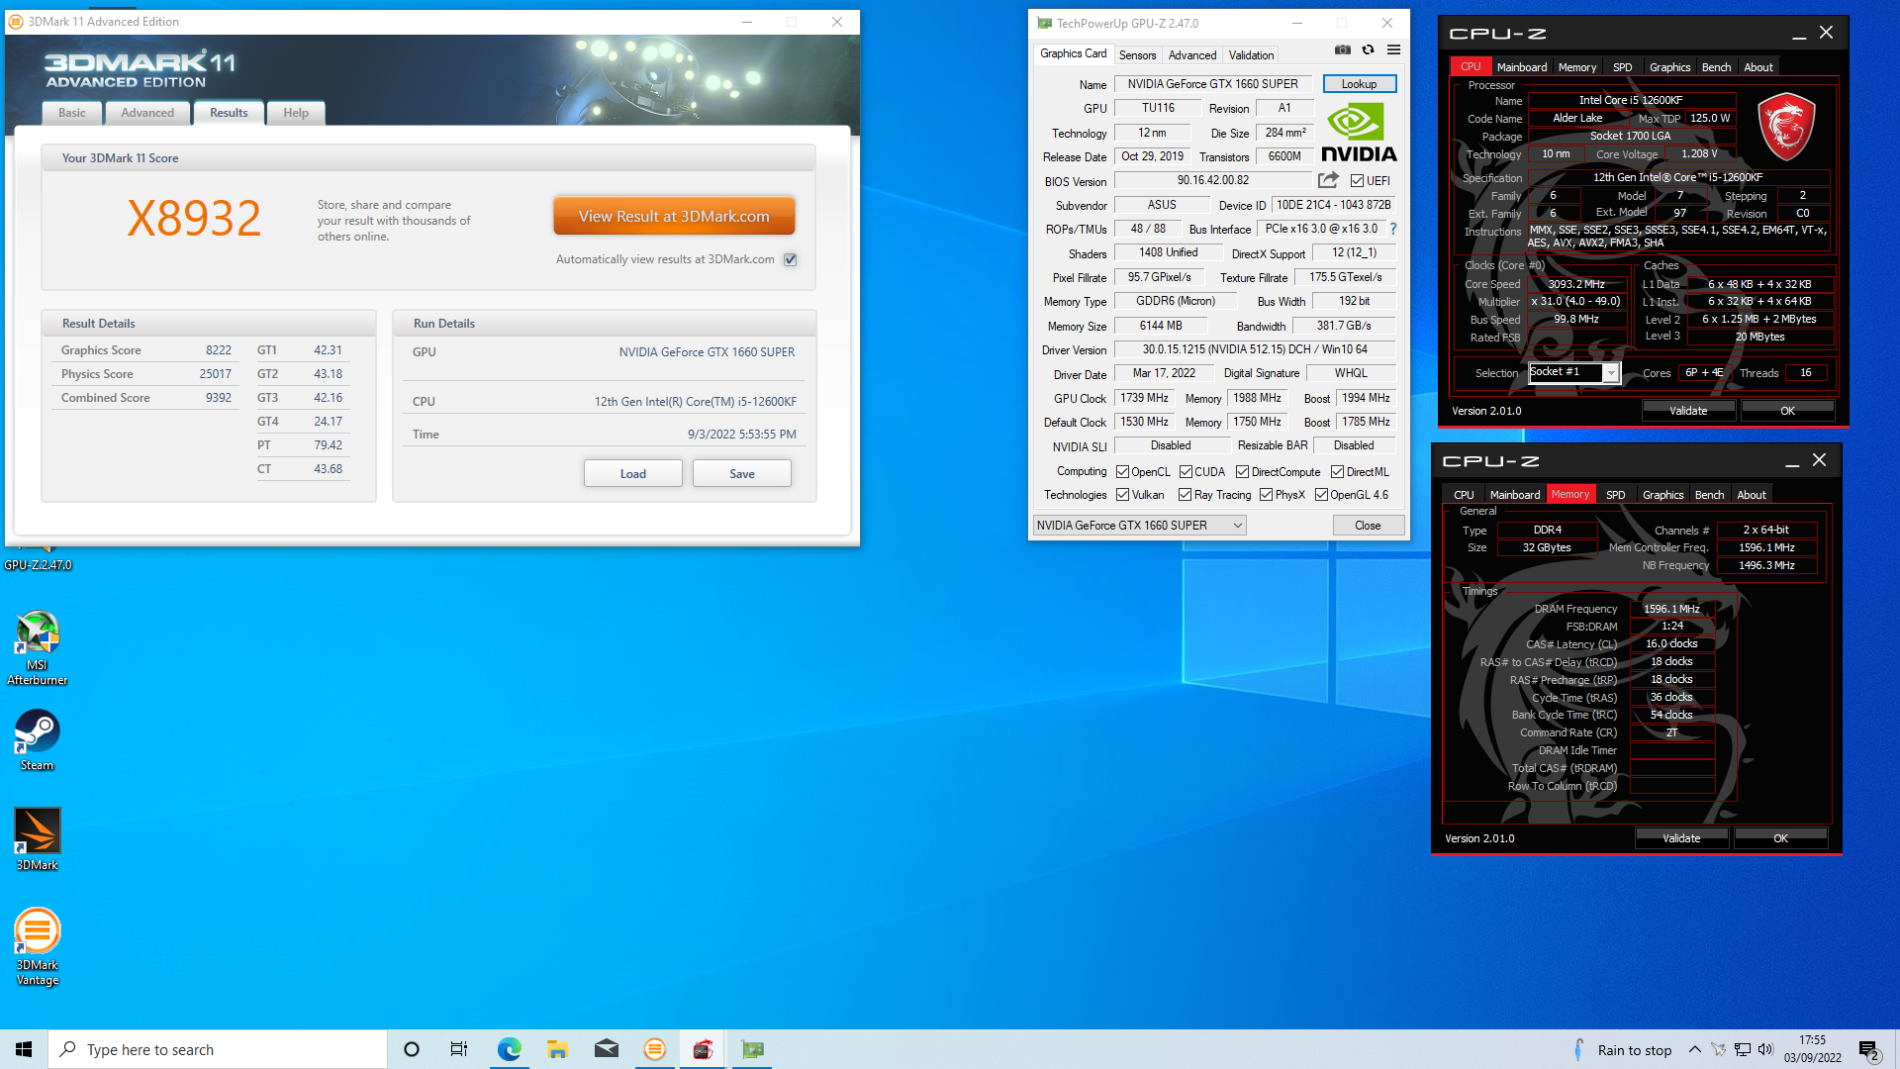Click GPU name field in GPU-Z

pyautogui.click(x=1212, y=84)
